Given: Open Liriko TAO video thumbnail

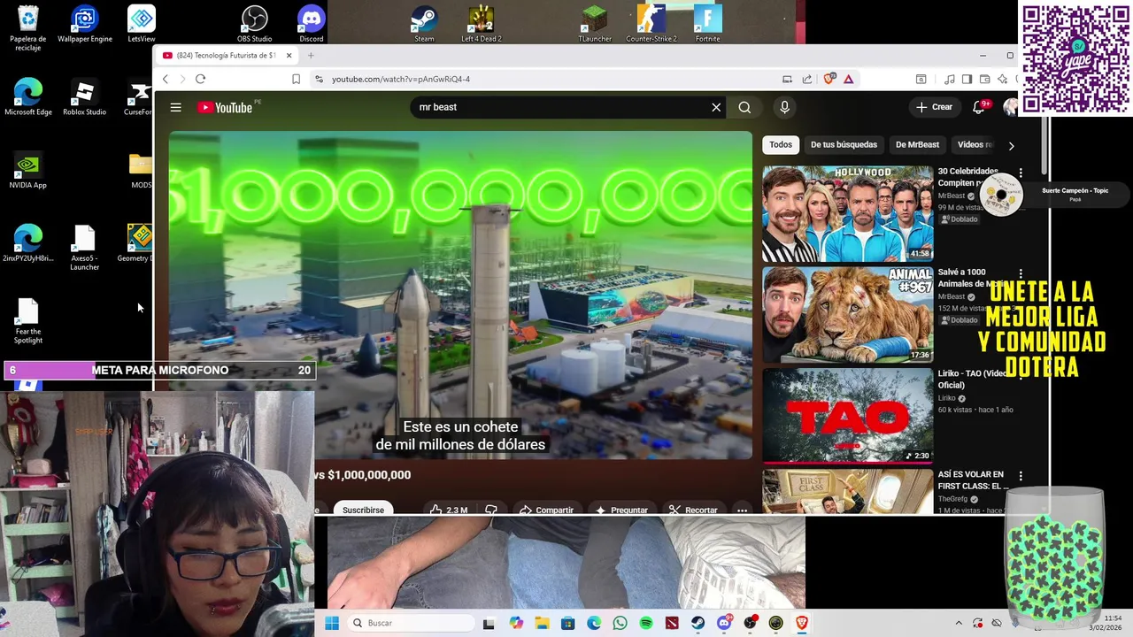Looking at the screenshot, I should (x=848, y=416).
